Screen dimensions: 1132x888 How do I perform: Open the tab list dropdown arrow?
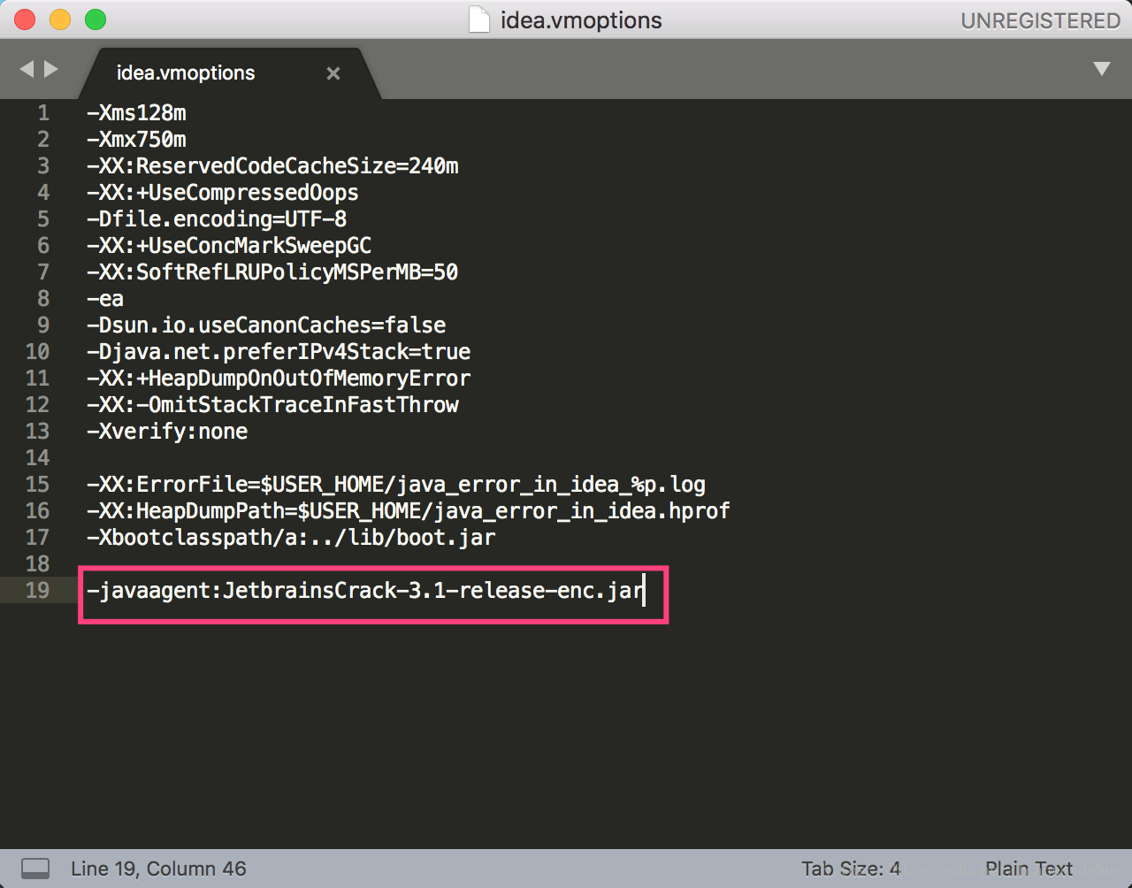pyautogui.click(x=1101, y=69)
